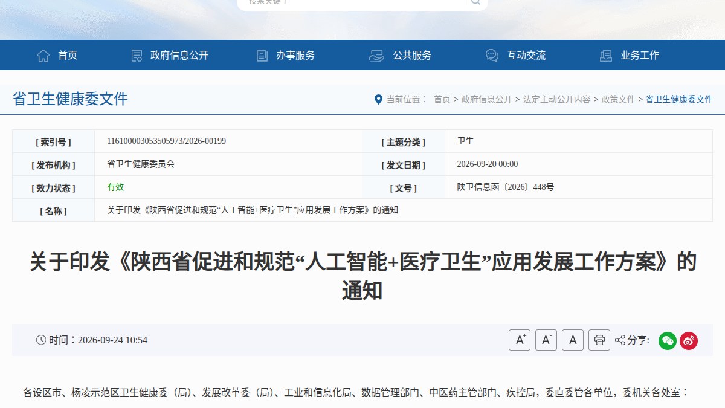Click the search magnifier icon

pyautogui.click(x=476, y=2)
